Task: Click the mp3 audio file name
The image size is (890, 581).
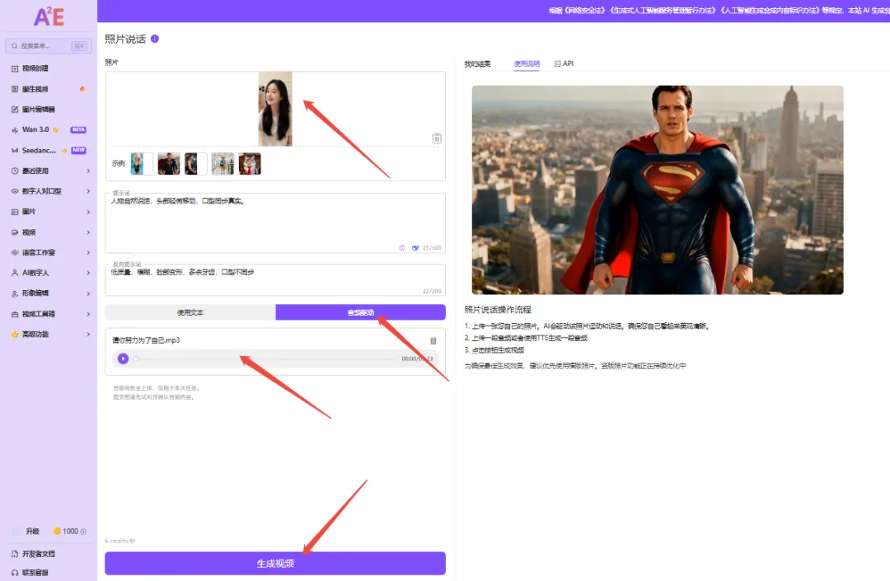Action: point(146,340)
